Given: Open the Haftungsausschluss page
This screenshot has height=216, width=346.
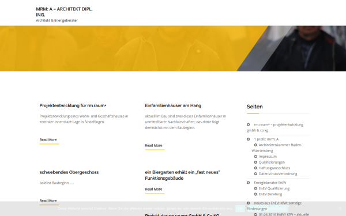Looking at the screenshot, I should (x=274, y=168).
